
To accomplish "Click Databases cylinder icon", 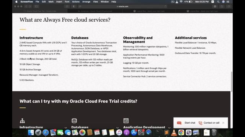I will pyautogui.click(x=74, y=121).
